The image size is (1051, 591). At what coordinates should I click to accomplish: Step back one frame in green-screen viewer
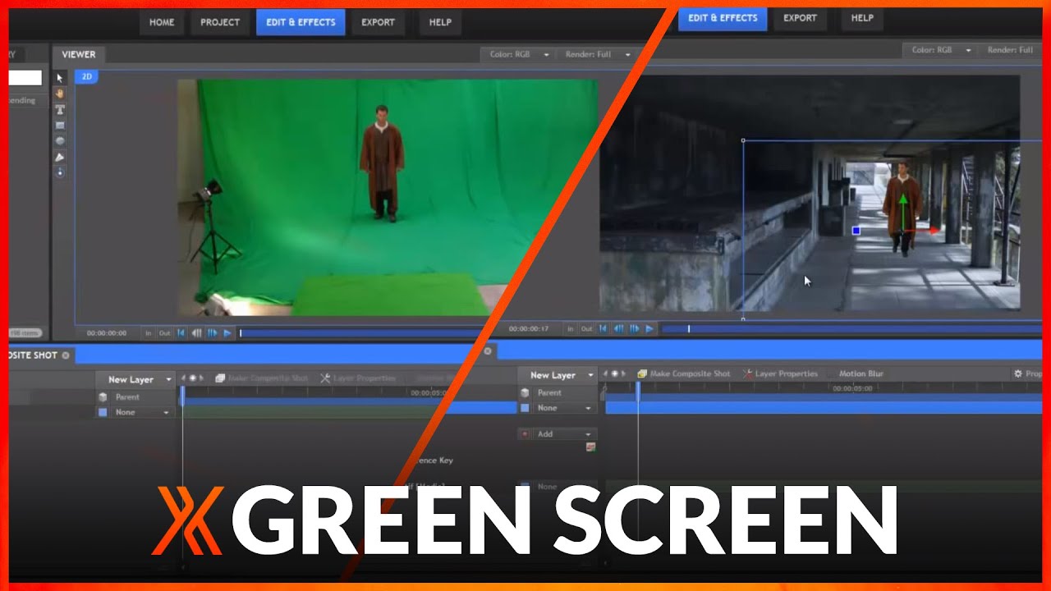click(197, 332)
